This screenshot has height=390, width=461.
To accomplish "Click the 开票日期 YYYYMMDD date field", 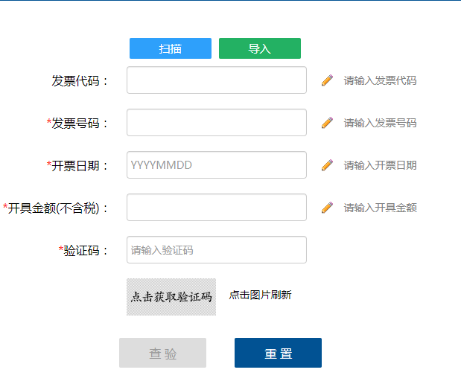I will (217, 165).
